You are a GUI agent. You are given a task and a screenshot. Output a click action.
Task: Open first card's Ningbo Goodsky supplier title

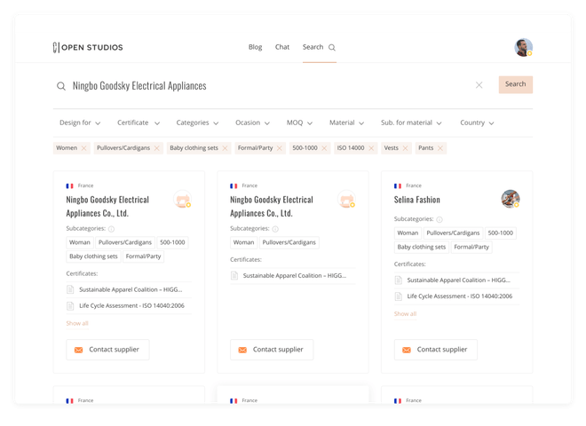pyautogui.click(x=107, y=206)
